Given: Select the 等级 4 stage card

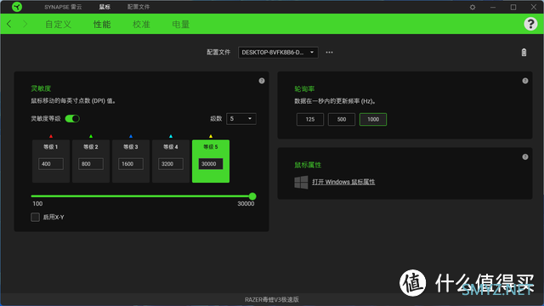Looking at the screenshot, I should (171, 161).
